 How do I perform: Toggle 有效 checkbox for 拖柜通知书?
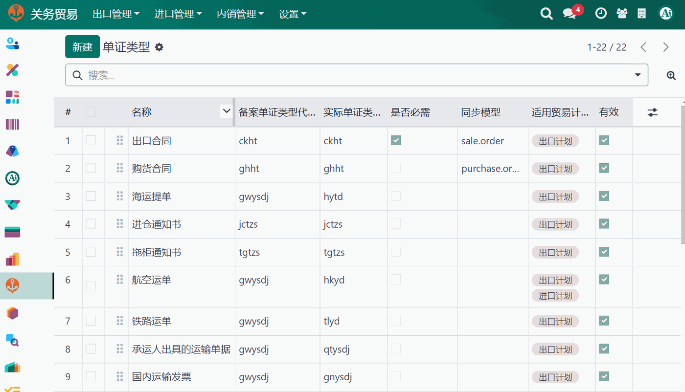tap(604, 252)
